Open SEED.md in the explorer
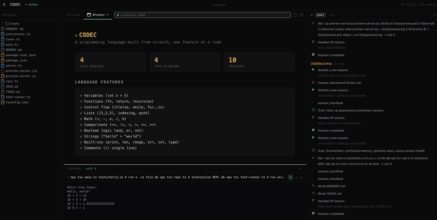Screen dimensions: 437x220 point(12,87)
